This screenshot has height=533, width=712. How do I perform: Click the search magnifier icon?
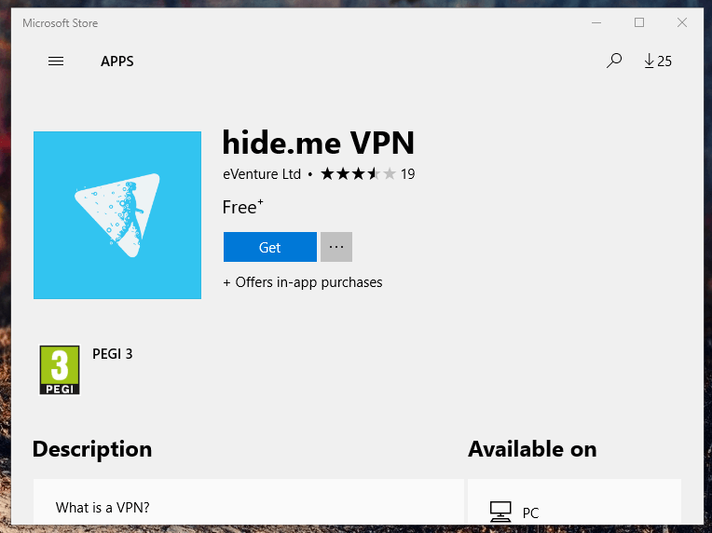614,61
